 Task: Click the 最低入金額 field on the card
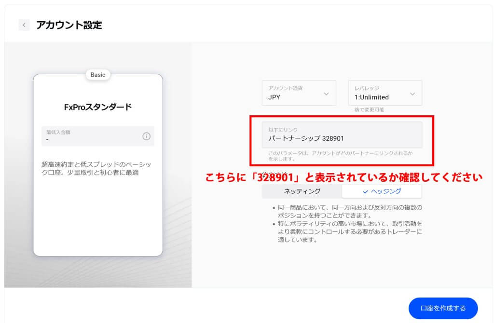[x=98, y=136]
